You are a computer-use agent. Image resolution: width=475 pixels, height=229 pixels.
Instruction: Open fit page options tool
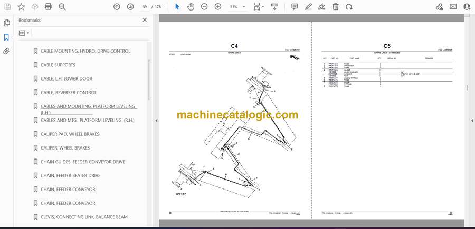point(259,7)
